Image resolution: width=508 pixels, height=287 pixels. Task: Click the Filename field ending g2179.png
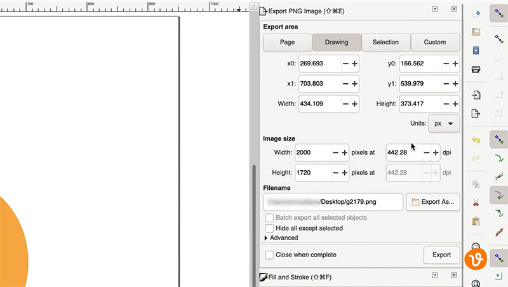pos(333,202)
